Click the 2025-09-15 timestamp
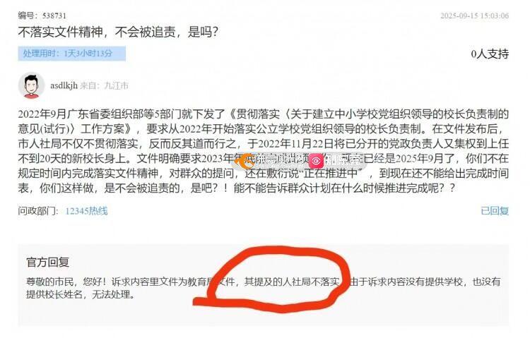The height and width of the screenshot is (338, 530). click(x=475, y=16)
